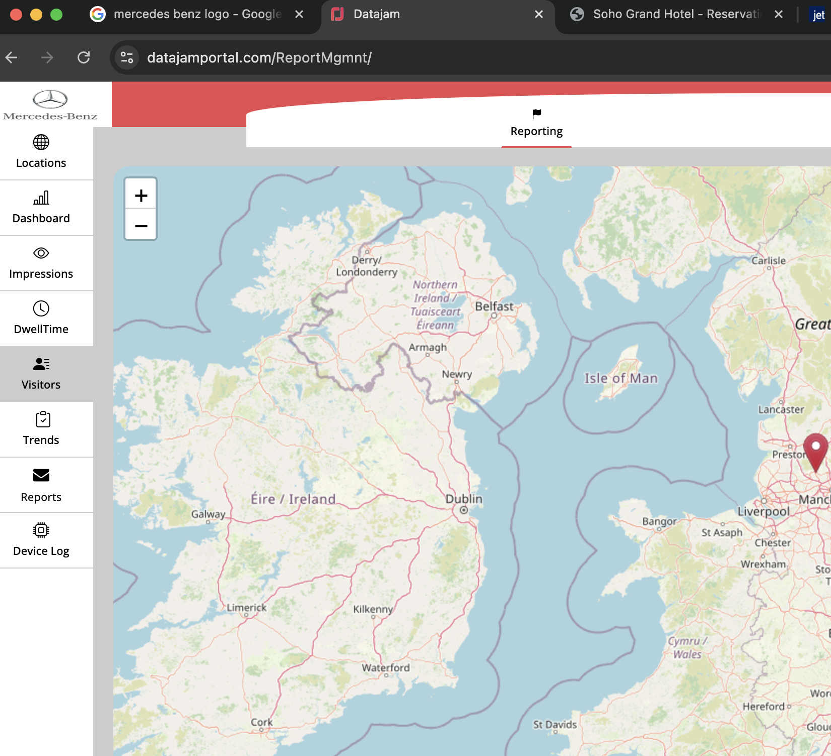Viewport: 831px width, 756px height.
Task: Open the Reports envelope icon
Action: (x=40, y=475)
